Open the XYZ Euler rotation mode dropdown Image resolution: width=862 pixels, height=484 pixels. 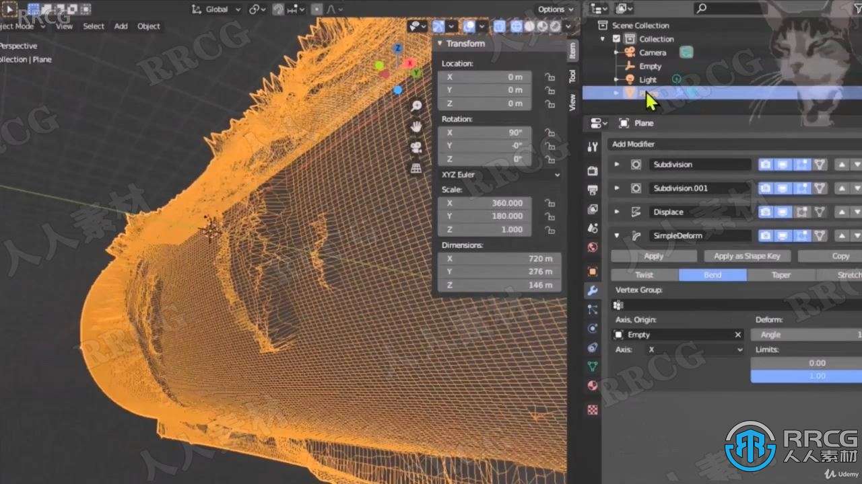click(x=500, y=175)
